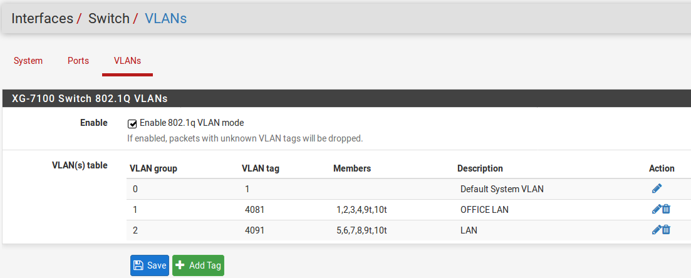
Task: Click the XG-7100 Switch 802.1Q VLANs header
Action: pos(89,98)
